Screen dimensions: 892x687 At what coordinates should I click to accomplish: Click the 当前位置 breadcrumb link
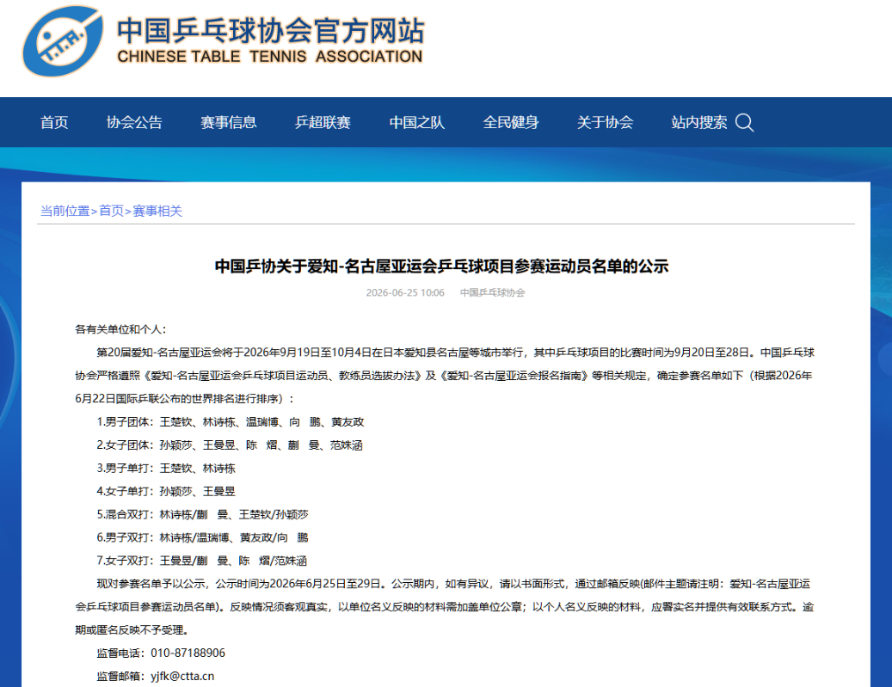coord(65,211)
